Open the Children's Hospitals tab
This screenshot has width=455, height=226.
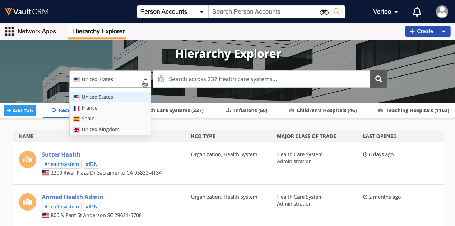coord(322,110)
